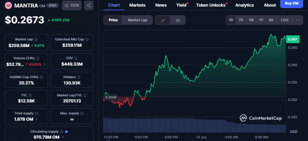Open the Token Unlocks tab
Screen dimensions: 308x141
(x=211, y=5)
